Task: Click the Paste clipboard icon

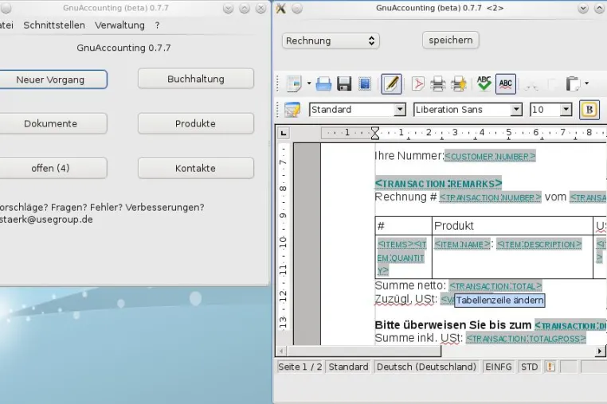Action: click(573, 84)
